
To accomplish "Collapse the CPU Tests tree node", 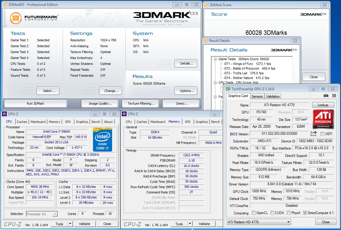I will 215,83.
